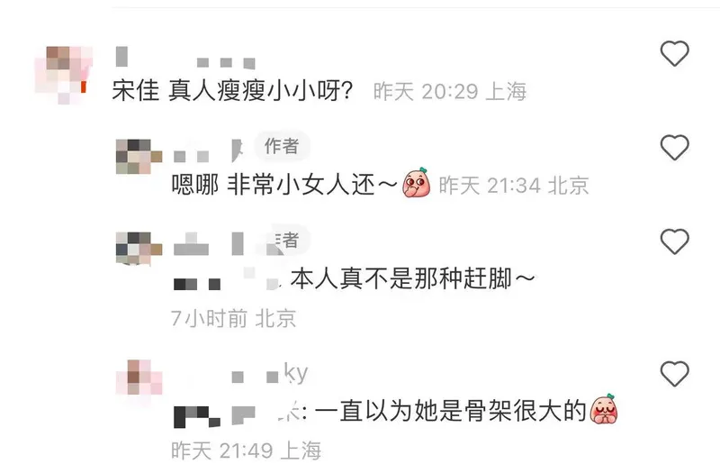The height and width of the screenshot is (473, 720).
Task: Tap the reply text 嗯哪 非常小女人还～
Action: [284, 185]
